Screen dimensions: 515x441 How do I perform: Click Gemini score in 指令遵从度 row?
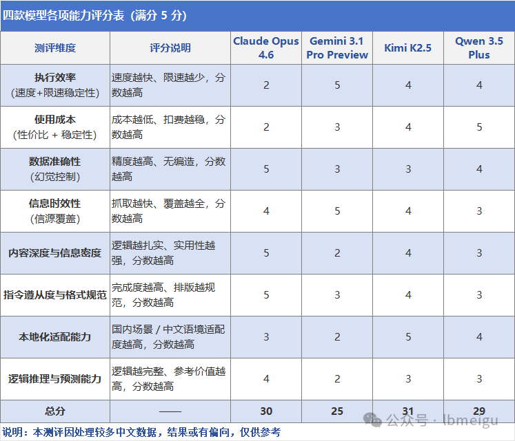pos(337,295)
